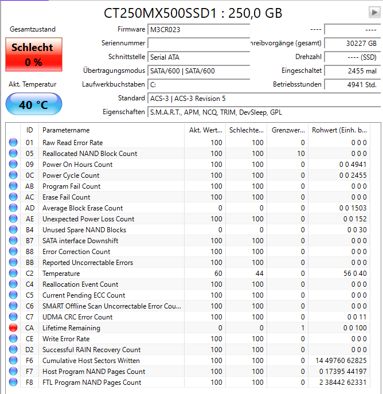Click the 40 °C temperature button
This screenshot has height=394, width=383.
(x=34, y=104)
